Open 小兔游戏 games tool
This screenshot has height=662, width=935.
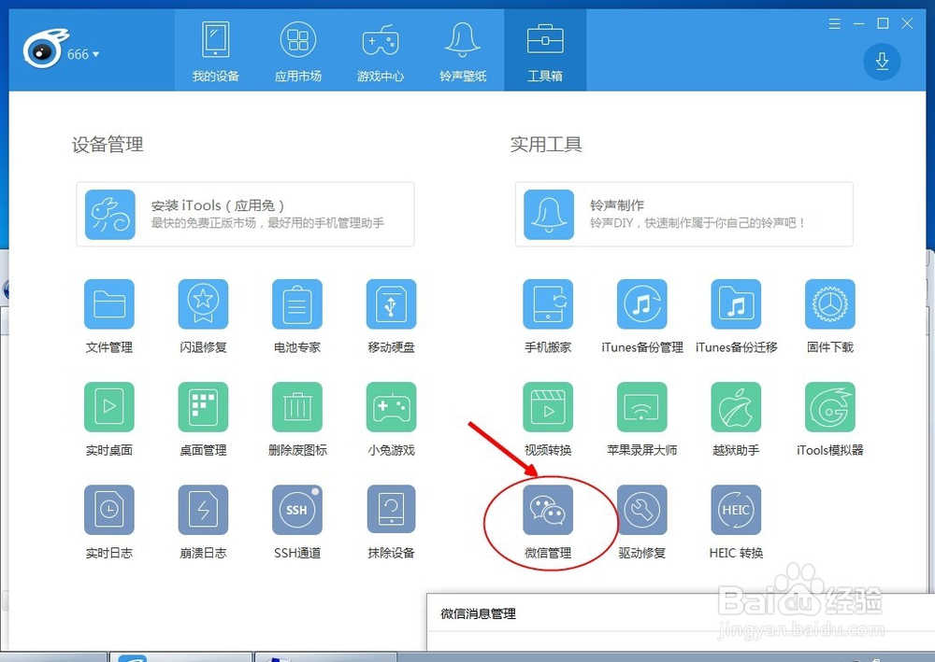pyautogui.click(x=391, y=407)
